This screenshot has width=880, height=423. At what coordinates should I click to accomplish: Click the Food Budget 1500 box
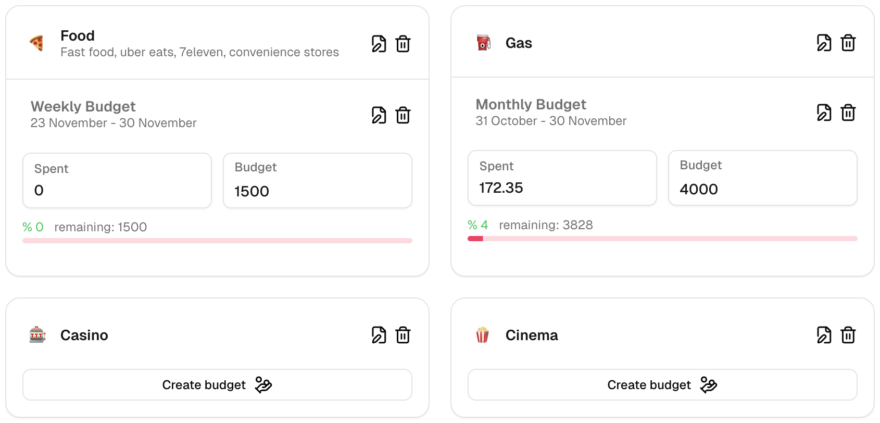[318, 180]
